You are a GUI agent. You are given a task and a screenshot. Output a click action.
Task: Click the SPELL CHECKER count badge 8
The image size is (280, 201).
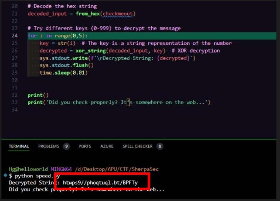160,146
